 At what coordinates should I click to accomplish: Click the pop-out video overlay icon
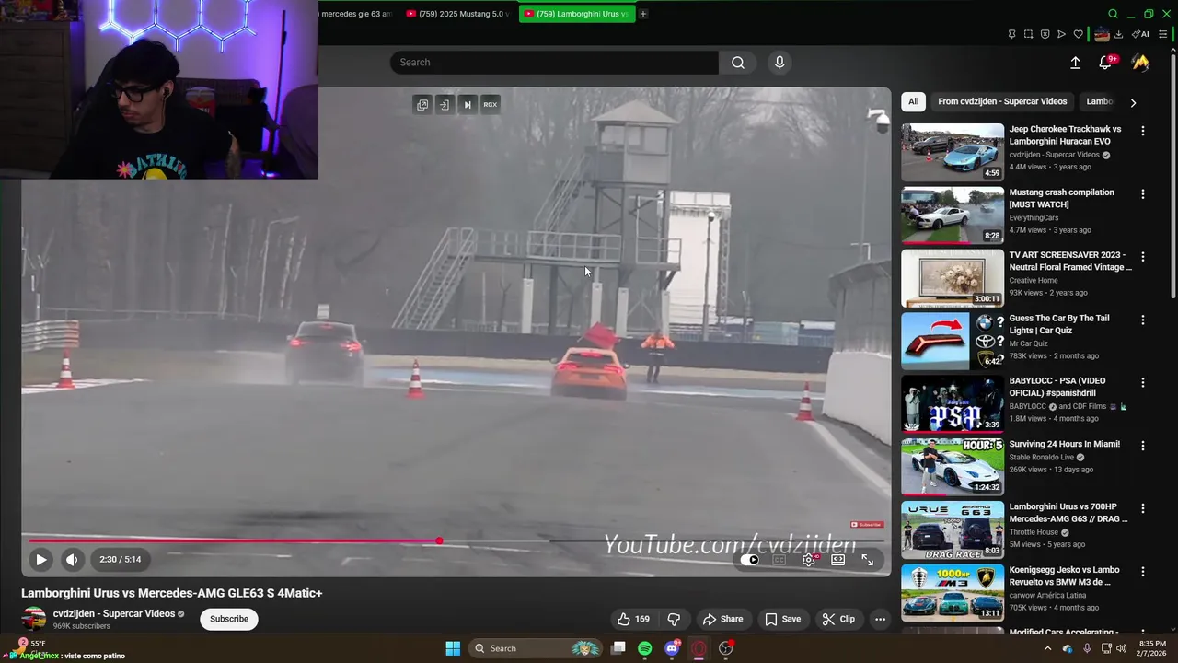click(422, 104)
